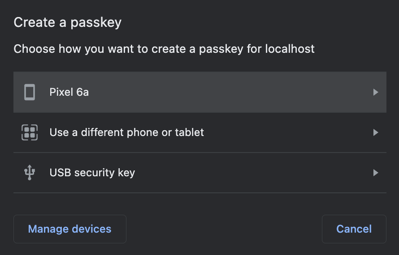Click empty space in highlighted Pixel row
The image size is (399, 255).
224,92
